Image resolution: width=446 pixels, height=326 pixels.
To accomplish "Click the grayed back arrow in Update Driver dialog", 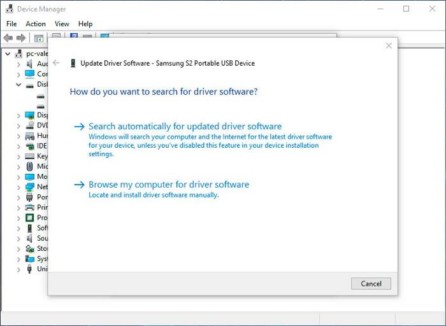I will (56, 63).
